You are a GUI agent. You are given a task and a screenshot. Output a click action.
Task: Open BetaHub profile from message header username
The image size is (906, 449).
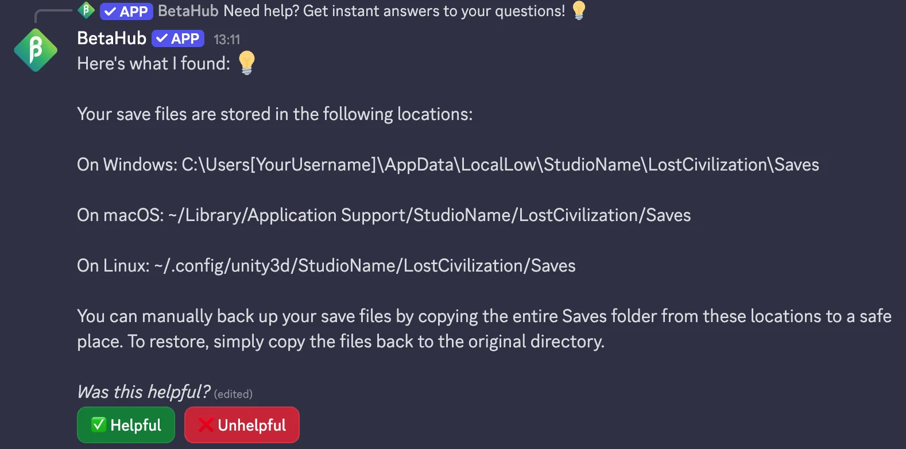(112, 38)
